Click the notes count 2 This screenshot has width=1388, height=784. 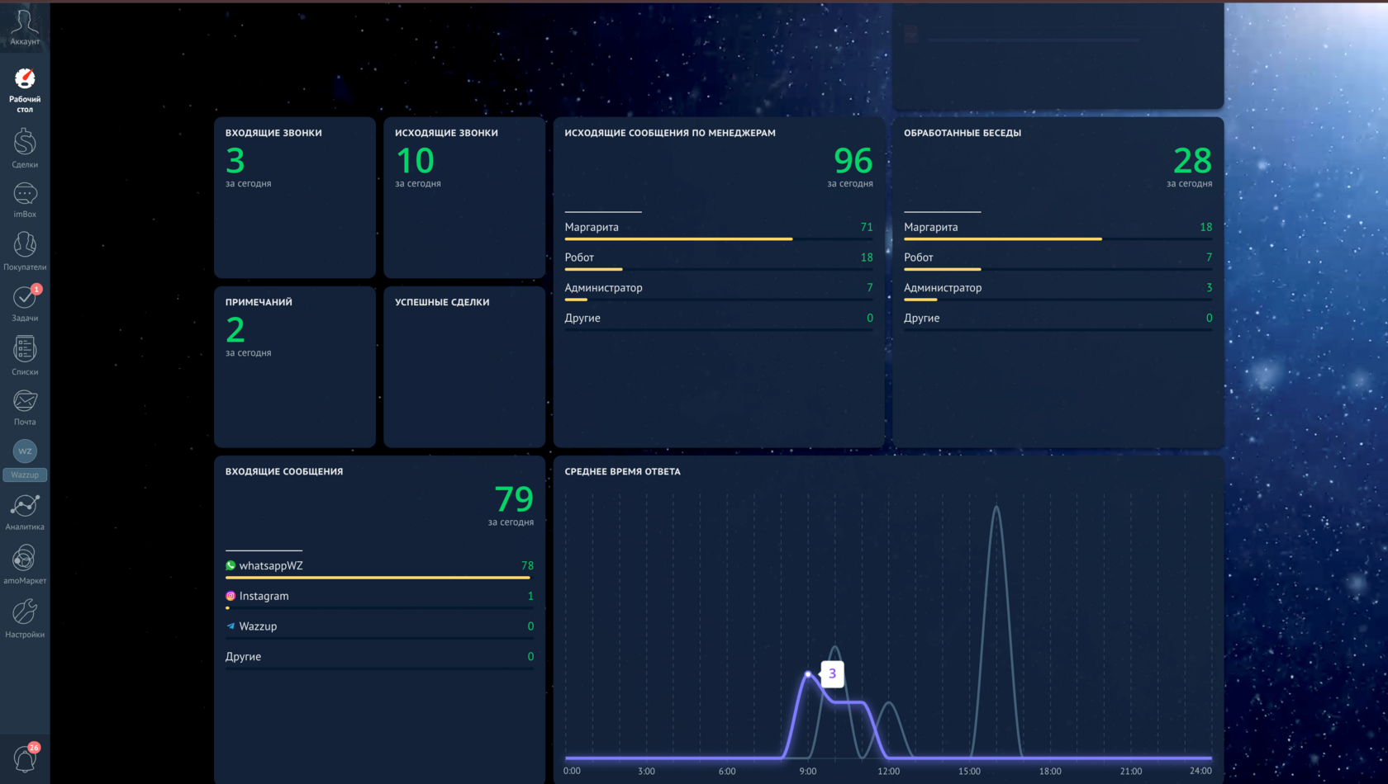coord(235,330)
